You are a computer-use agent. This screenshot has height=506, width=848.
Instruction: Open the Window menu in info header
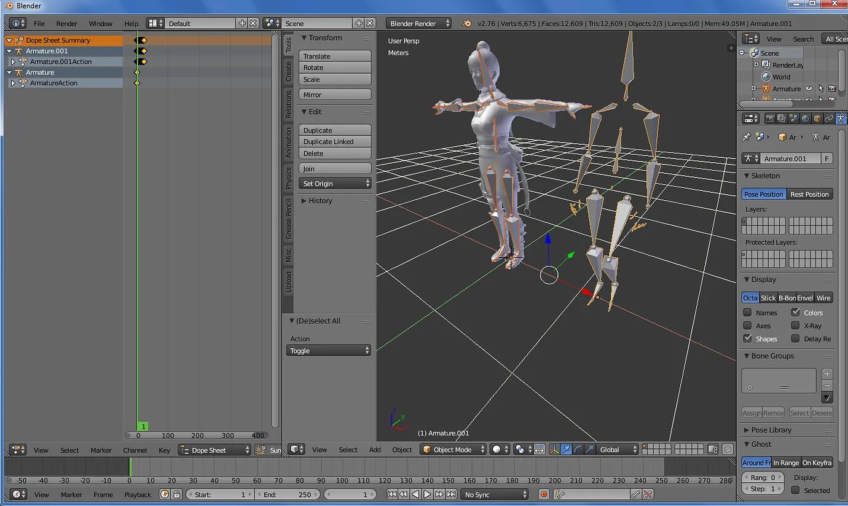[x=100, y=23]
